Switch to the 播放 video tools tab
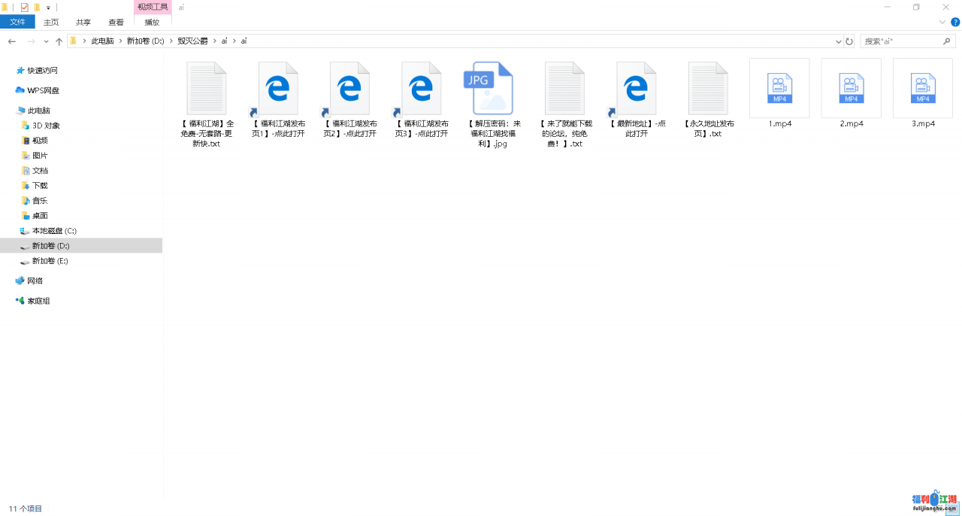 pyautogui.click(x=152, y=22)
